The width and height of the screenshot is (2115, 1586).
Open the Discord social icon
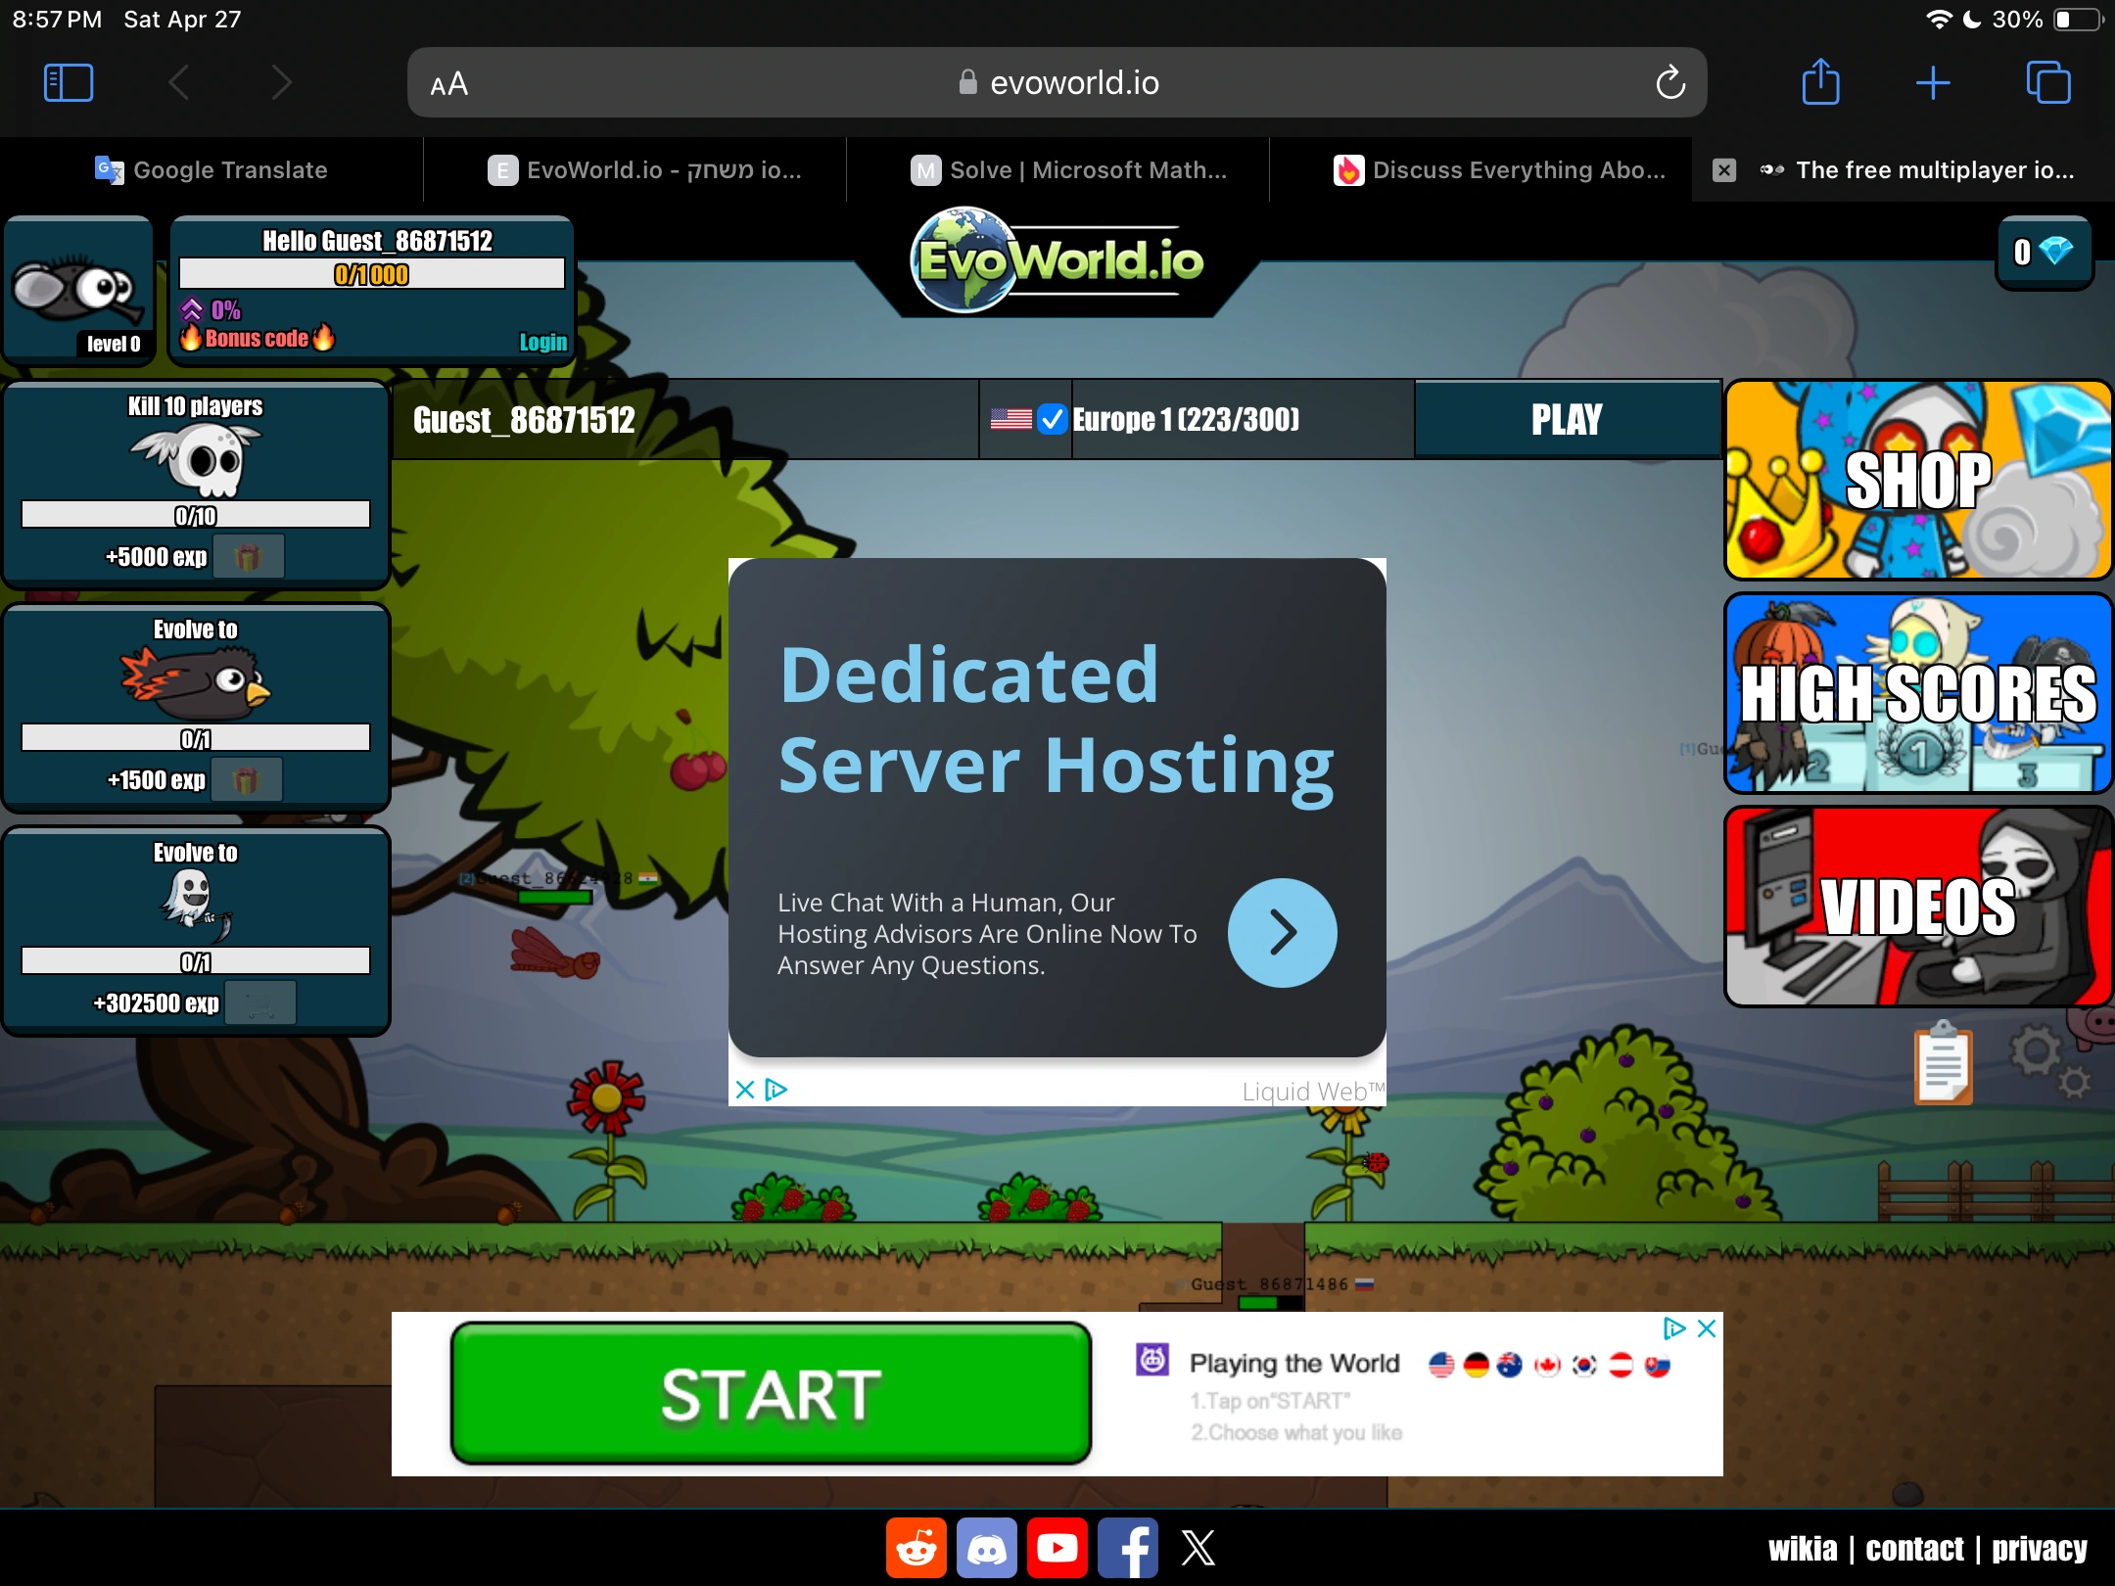point(986,1548)
